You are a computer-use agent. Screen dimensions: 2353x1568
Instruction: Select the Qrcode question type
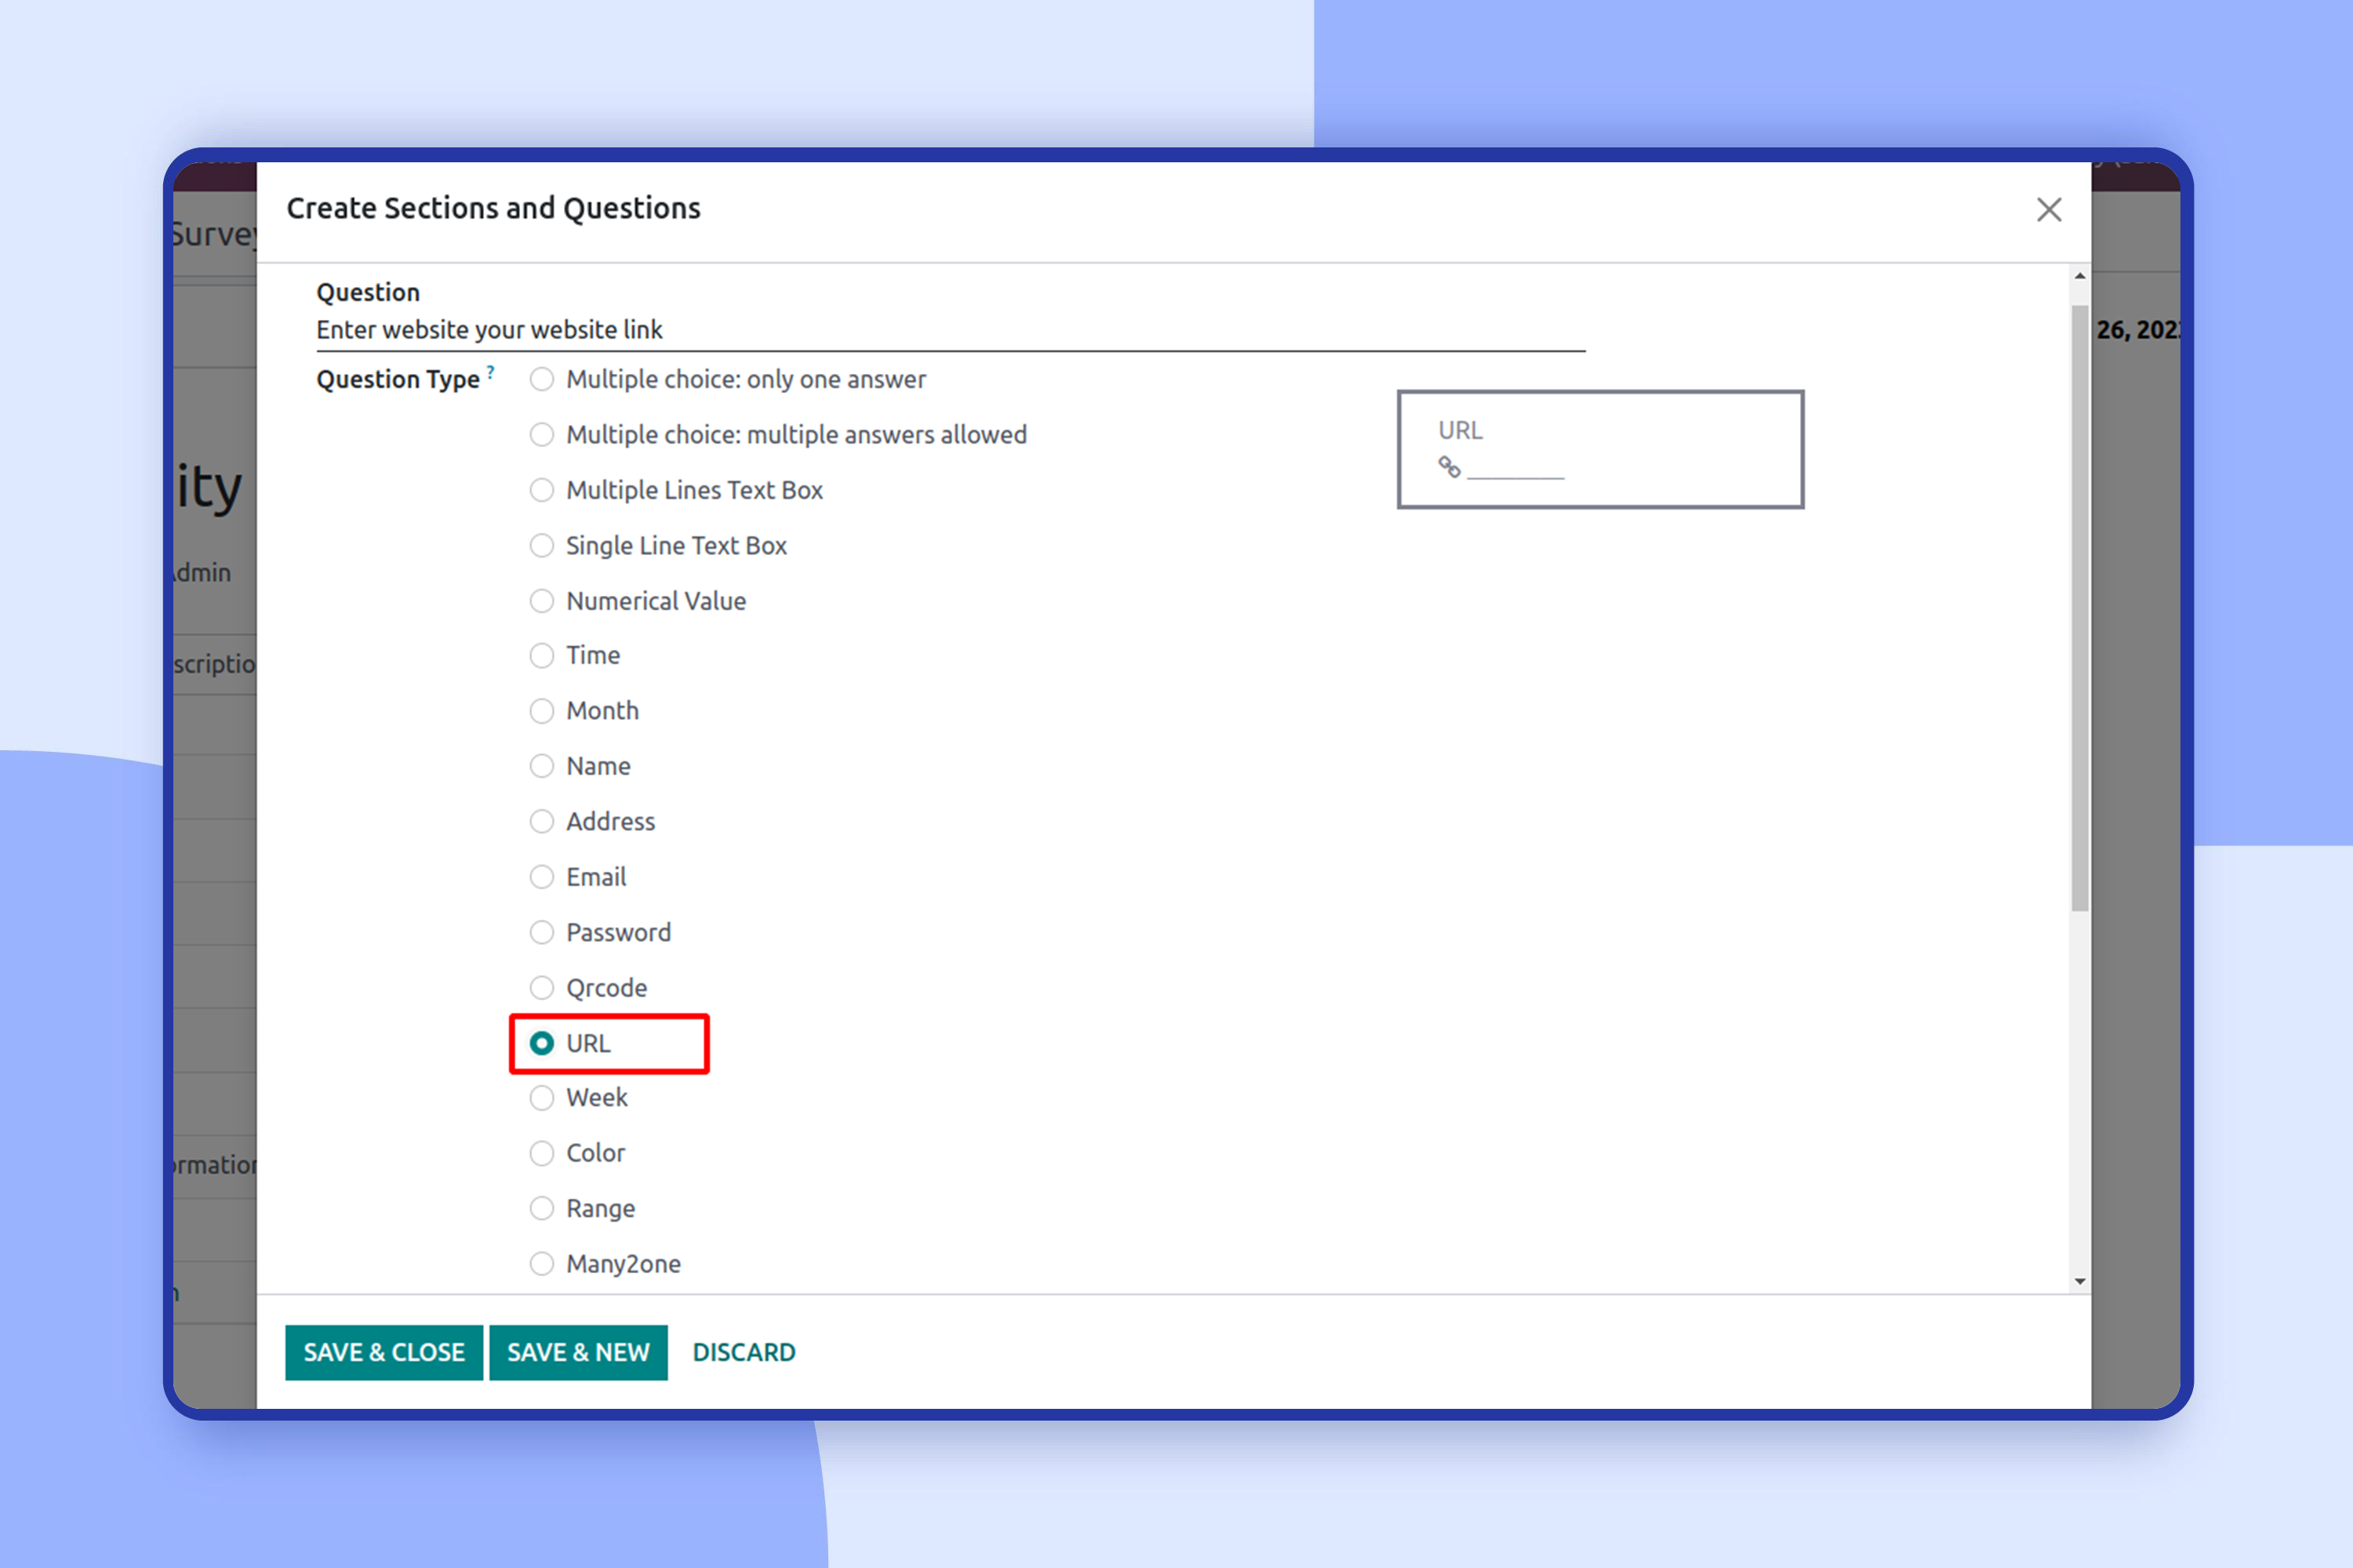click(541, 988)
